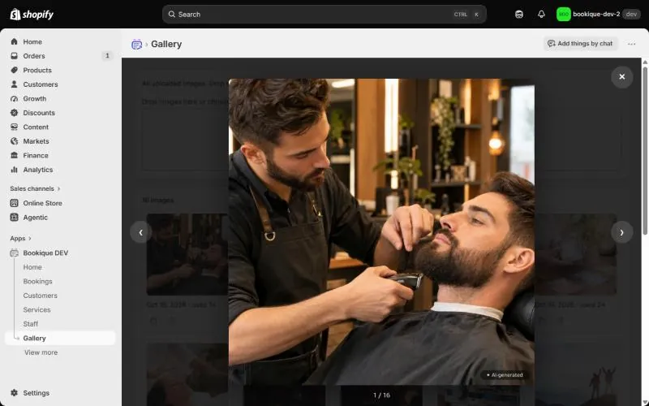Click the Home house icon in sidebar
Image resolution: width=649 pixels, height=406 pixels.
[14, 41]
